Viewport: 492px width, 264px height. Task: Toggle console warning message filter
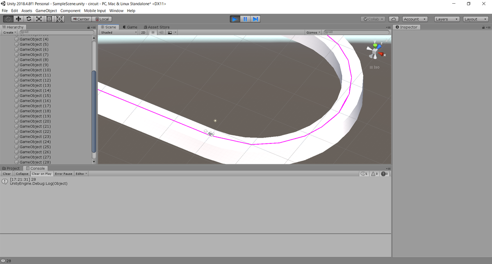click(375, 174)
